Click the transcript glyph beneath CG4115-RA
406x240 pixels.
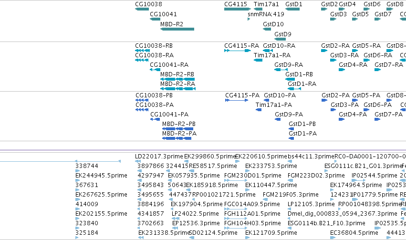[x=238, y=51]
